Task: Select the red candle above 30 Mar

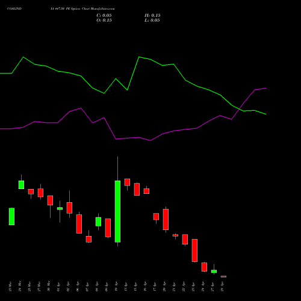Action: 50,200
